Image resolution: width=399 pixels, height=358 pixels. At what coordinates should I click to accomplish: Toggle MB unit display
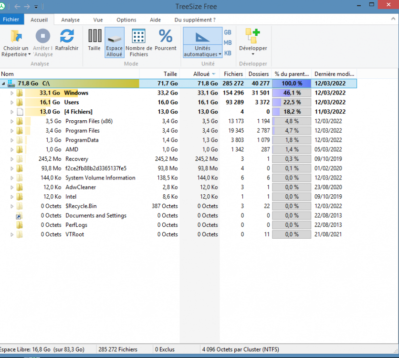click(x=228, y=42)
